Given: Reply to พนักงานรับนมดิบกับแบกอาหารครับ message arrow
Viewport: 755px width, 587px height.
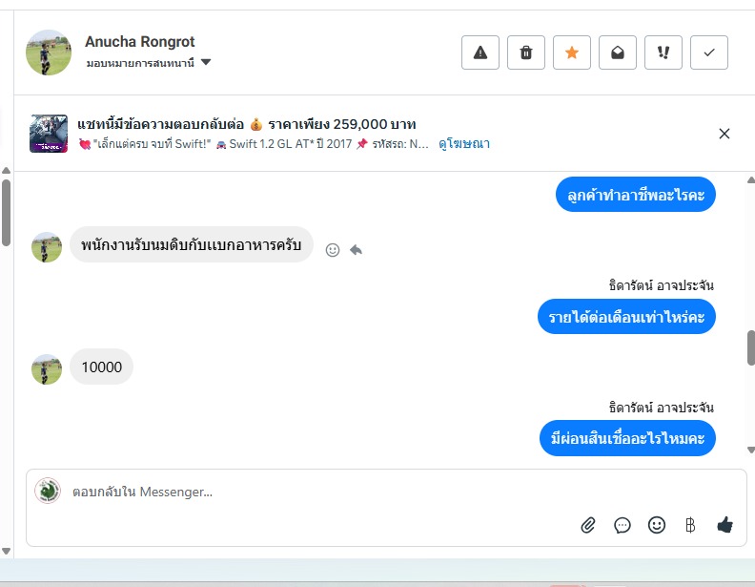Looking at the screenshot, I should 356,250.
